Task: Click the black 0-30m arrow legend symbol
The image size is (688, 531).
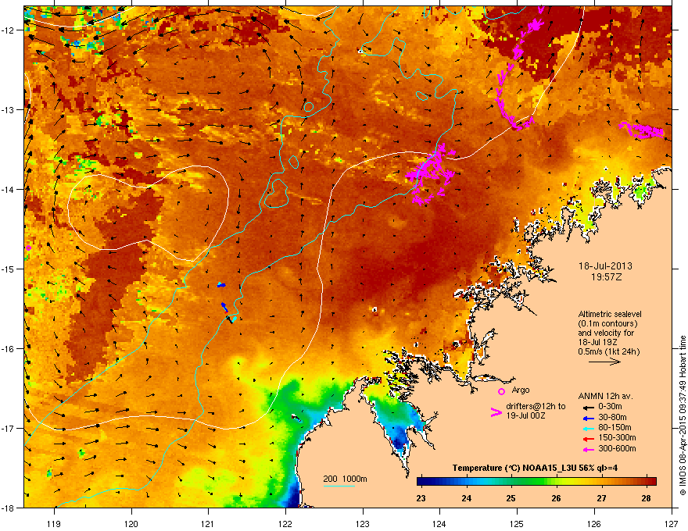Action: pyautogui.click(x=588, y=407)
